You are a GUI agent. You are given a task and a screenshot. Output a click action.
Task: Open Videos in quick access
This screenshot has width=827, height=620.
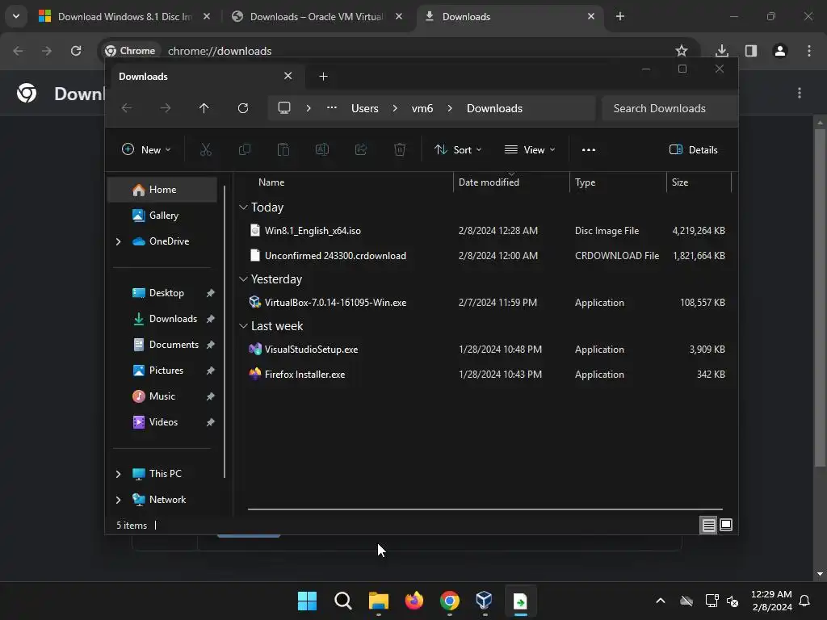point(162,421)
